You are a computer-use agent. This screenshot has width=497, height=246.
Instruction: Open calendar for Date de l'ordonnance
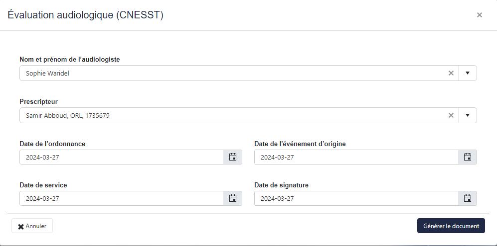(x=232, y=157)
